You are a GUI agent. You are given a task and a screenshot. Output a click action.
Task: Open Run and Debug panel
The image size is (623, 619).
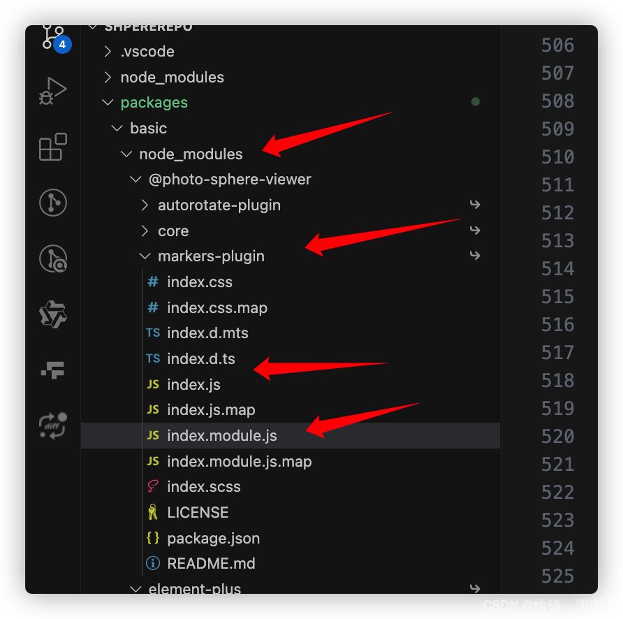(x=53, y=91)
